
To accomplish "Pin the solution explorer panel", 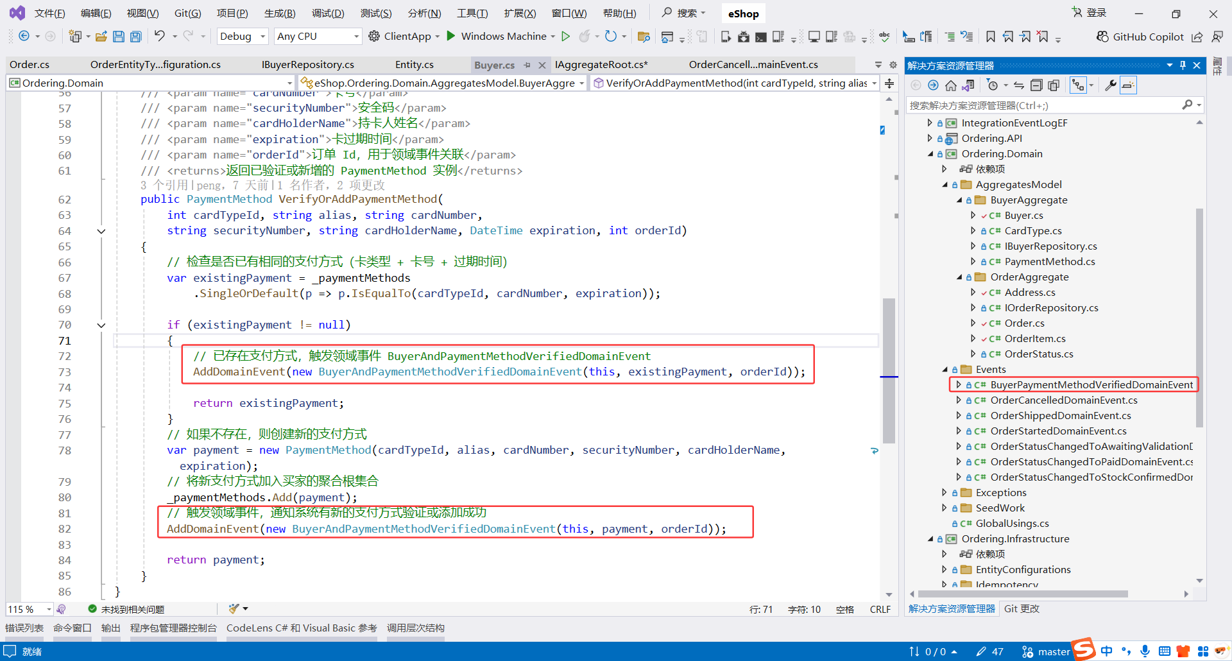I will (x=1183, y=65).
